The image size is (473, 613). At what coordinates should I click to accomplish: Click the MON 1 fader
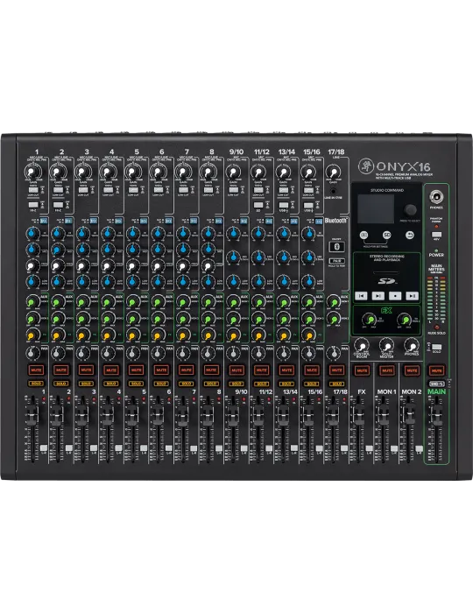tap(383, 416)
